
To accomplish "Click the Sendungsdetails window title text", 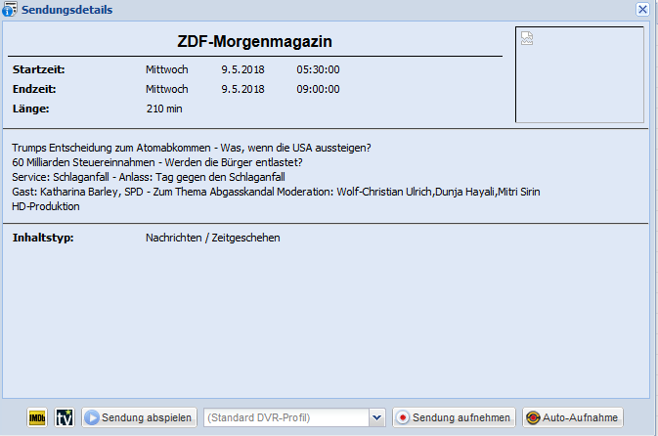I will (66, 10).
